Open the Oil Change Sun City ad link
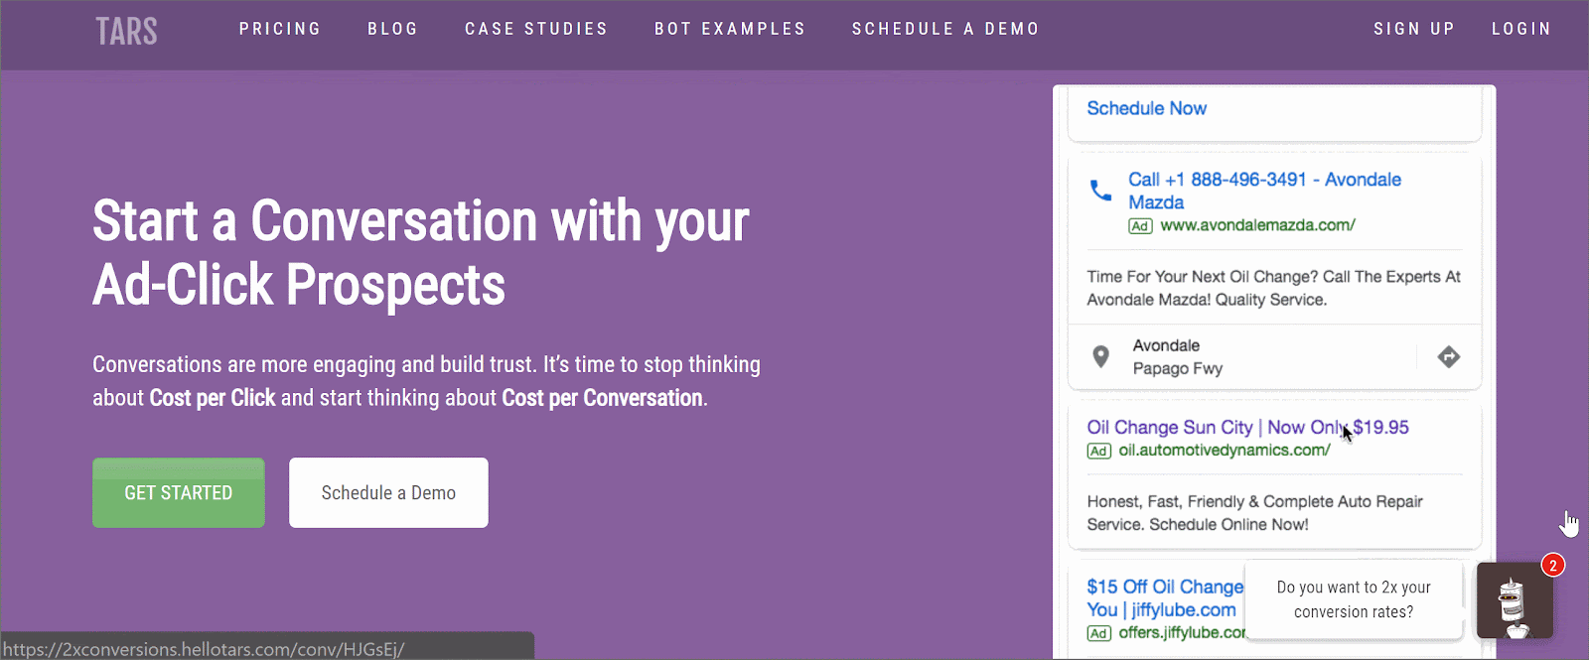This screenshot has width=1589, height=660. [1247, 428]
